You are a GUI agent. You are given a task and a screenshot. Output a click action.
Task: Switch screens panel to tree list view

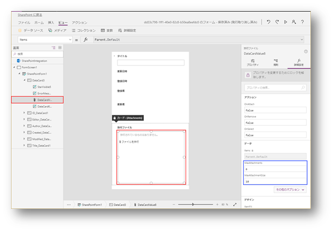(x=53, y=47)
